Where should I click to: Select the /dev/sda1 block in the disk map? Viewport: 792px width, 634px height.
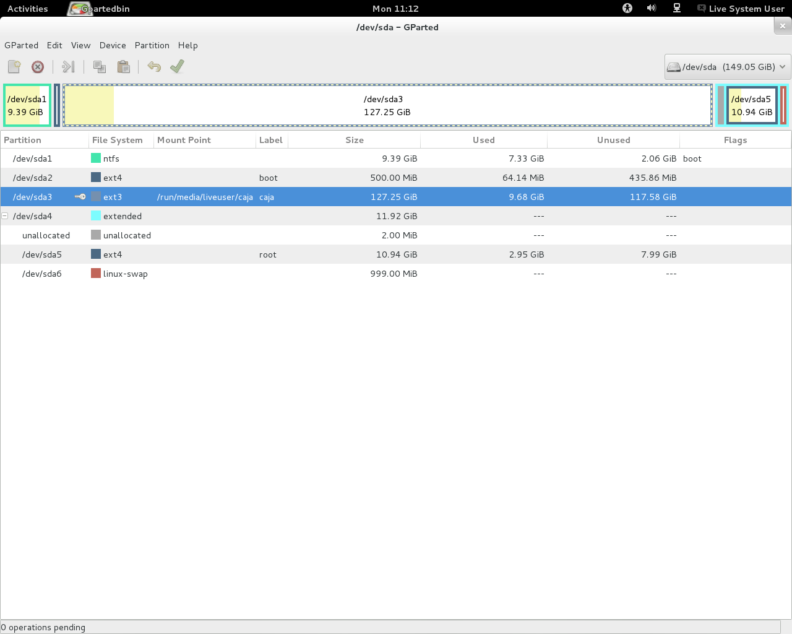pyautogui.click(x=27, y=105)
